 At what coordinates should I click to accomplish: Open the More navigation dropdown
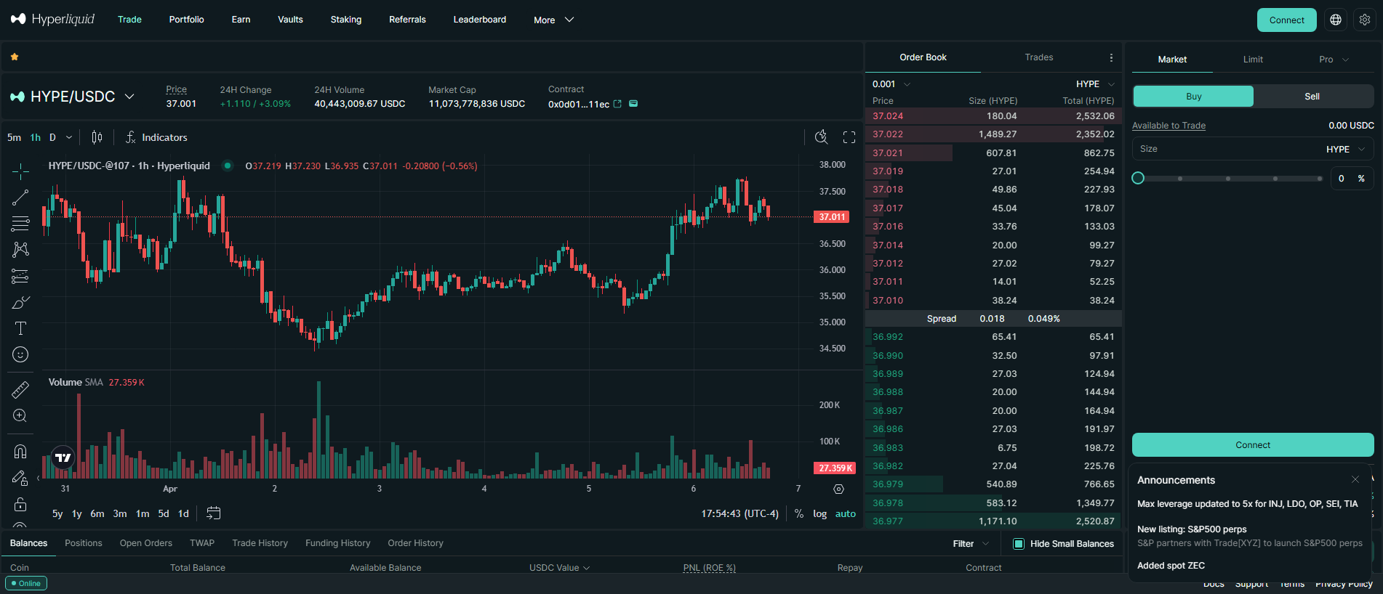pos(553,20)
